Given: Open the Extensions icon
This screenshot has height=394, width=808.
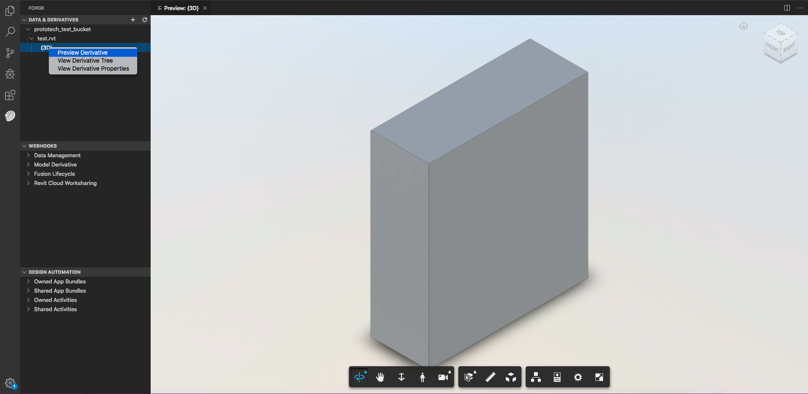Looking at the screenshot, I should 10,95.
